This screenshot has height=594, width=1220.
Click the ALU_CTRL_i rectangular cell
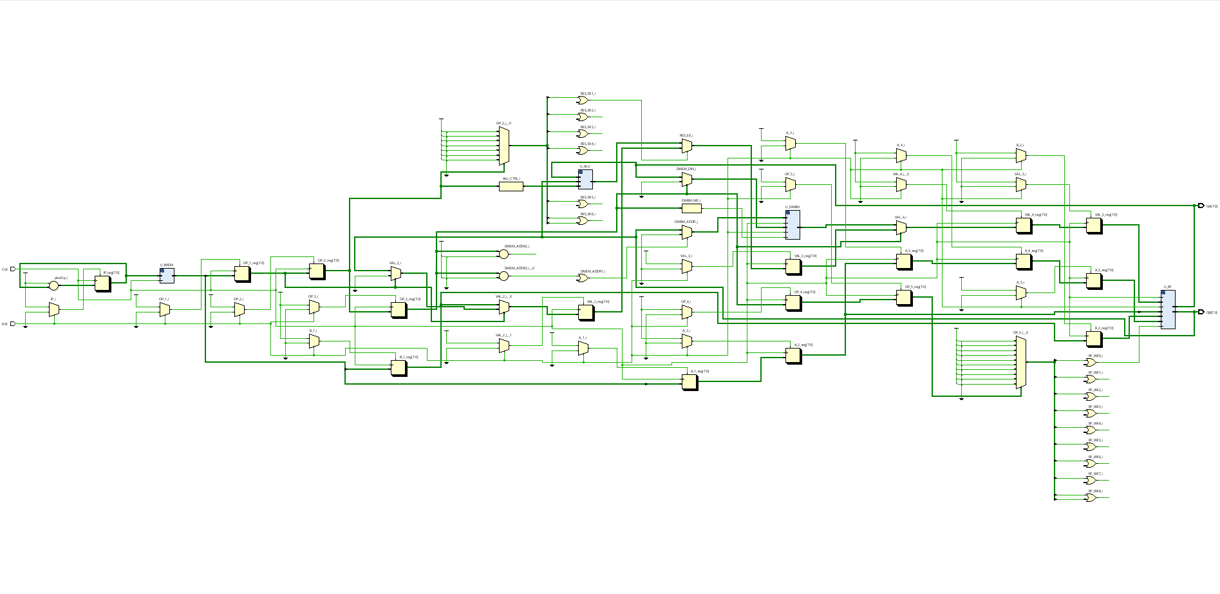pyautogui.click(x=511, y=186)
